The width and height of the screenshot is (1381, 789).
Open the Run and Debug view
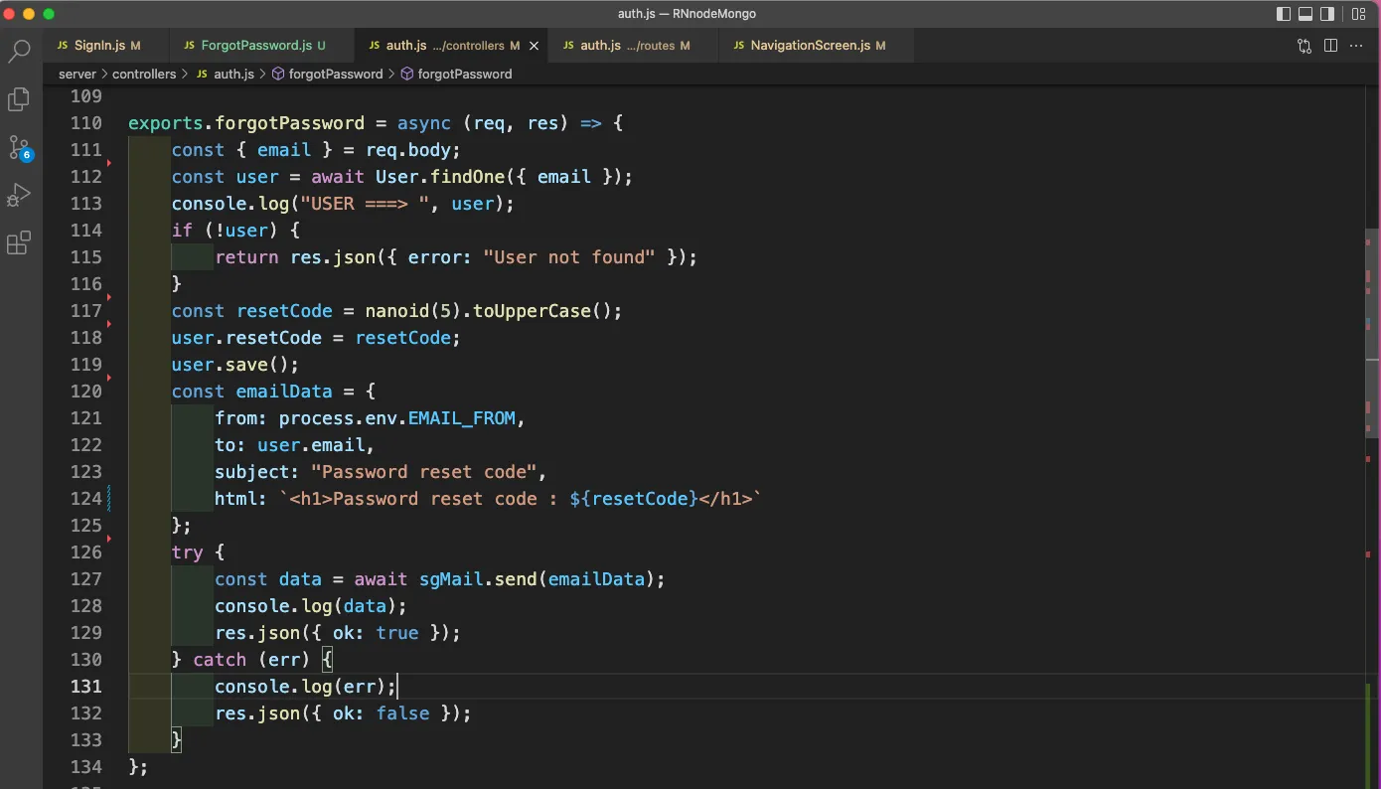(19, 195)
